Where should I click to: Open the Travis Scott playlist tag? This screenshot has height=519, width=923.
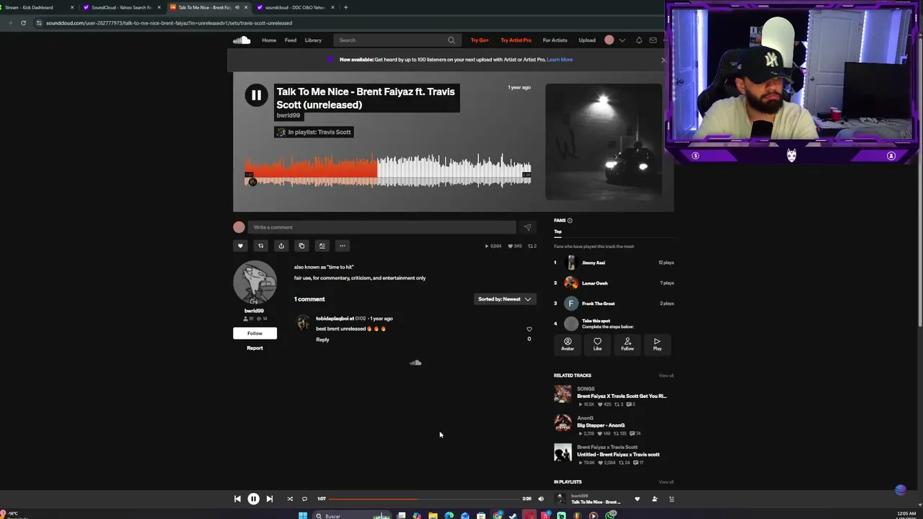[x=314, y=132]
